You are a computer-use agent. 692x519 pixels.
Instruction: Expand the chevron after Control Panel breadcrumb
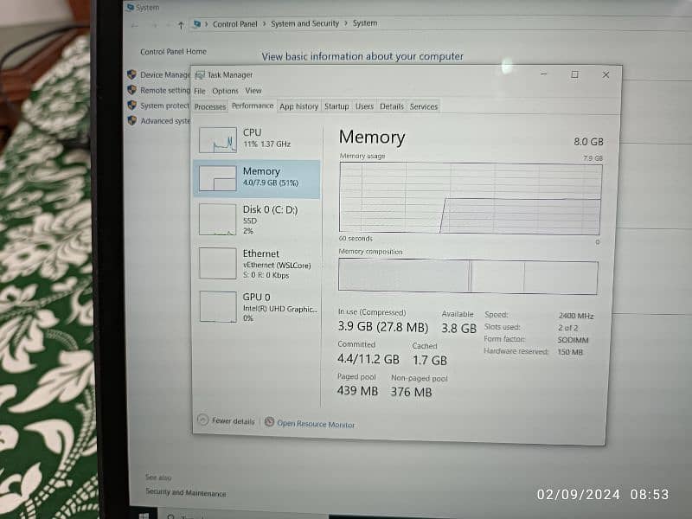[x=264, y=24]
